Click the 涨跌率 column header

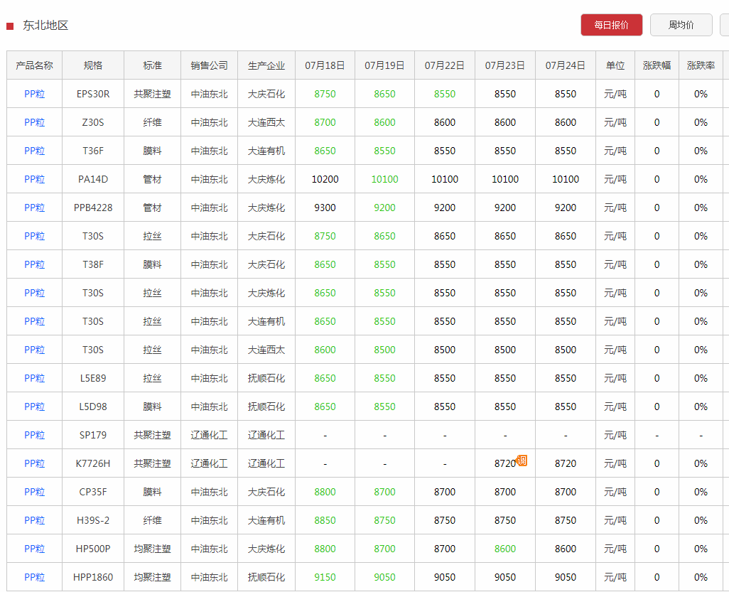point(701,65)
